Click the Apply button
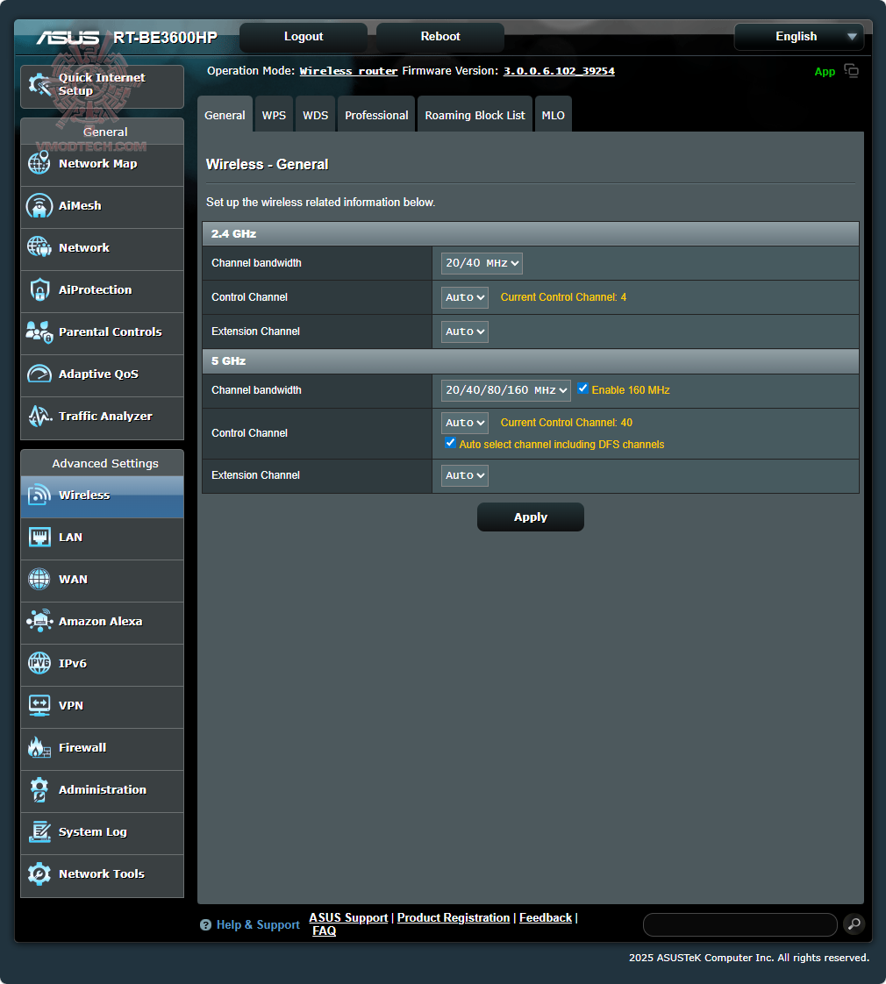This screenshot has width=886, height=984. click(531, 517)
